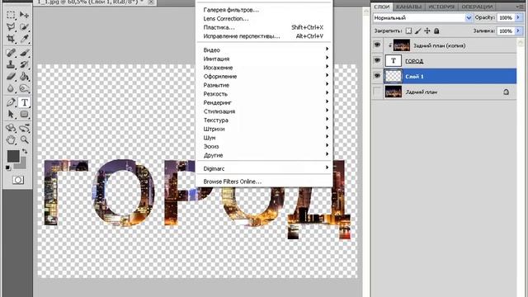Open the Стилизация filter group
The width and height of the screenshot is (528, 297).
(x=264, y=111)
